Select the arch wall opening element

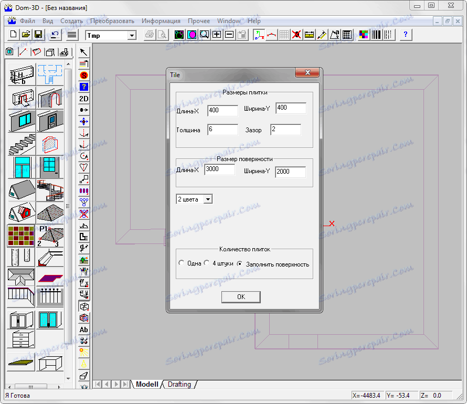50,98
